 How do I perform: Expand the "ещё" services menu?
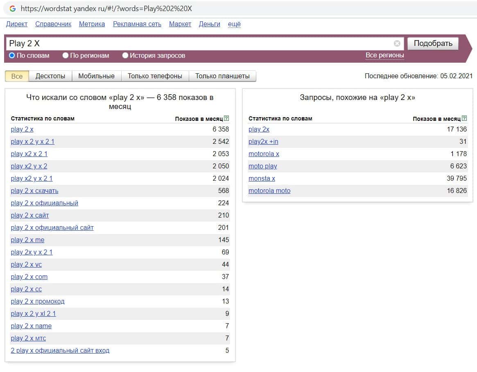coord(234,24)
